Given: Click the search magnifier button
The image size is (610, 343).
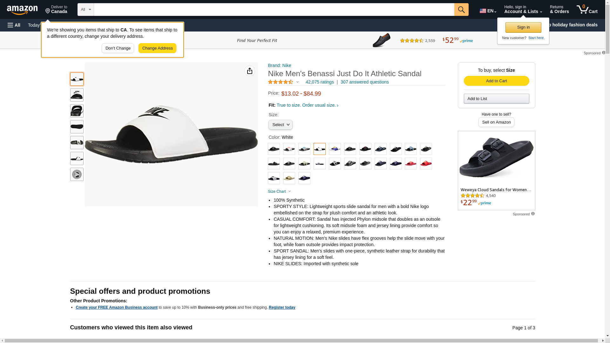Looking at the screenshot, I should tap(461, 10).
